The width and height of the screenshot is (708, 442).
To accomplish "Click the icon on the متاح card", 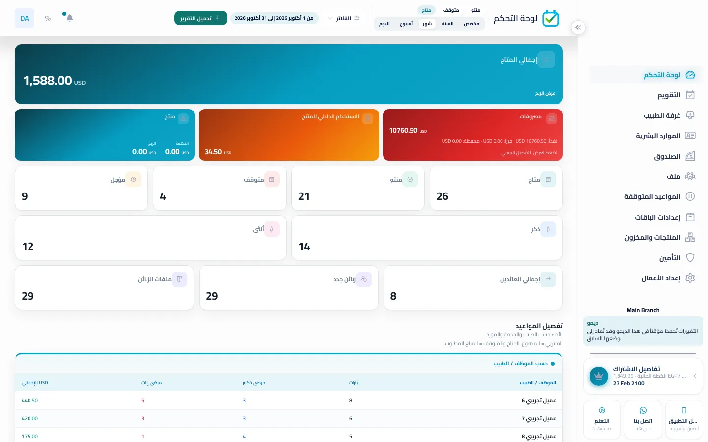I will [548, 179].
